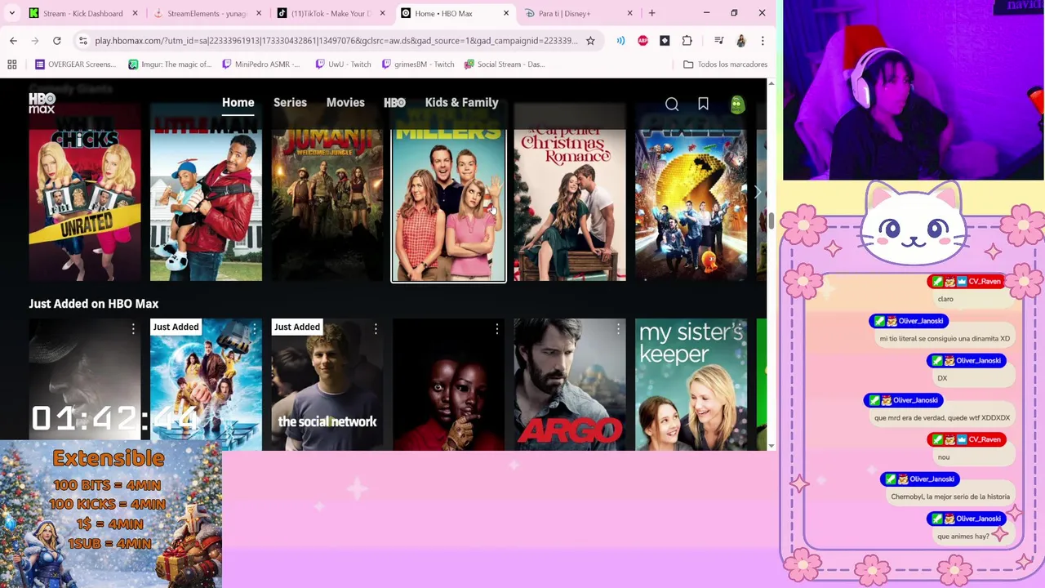The image size is (1045, 588).
Task: Open Imgur: The magic of bookmark
Action: pos(170,64)
